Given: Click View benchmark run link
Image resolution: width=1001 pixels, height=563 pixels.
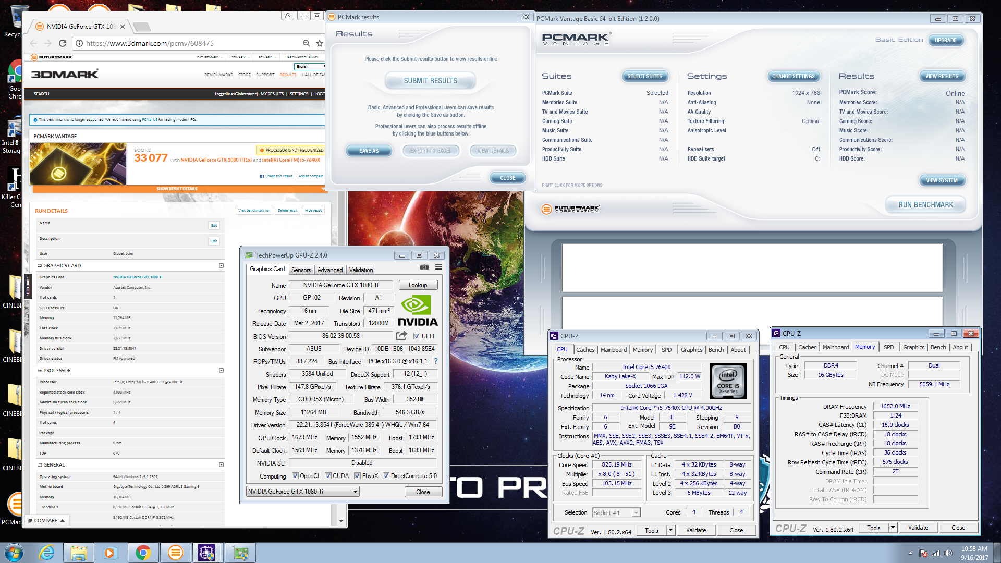Looking at the screenshot, I should [x=254, y=211].
